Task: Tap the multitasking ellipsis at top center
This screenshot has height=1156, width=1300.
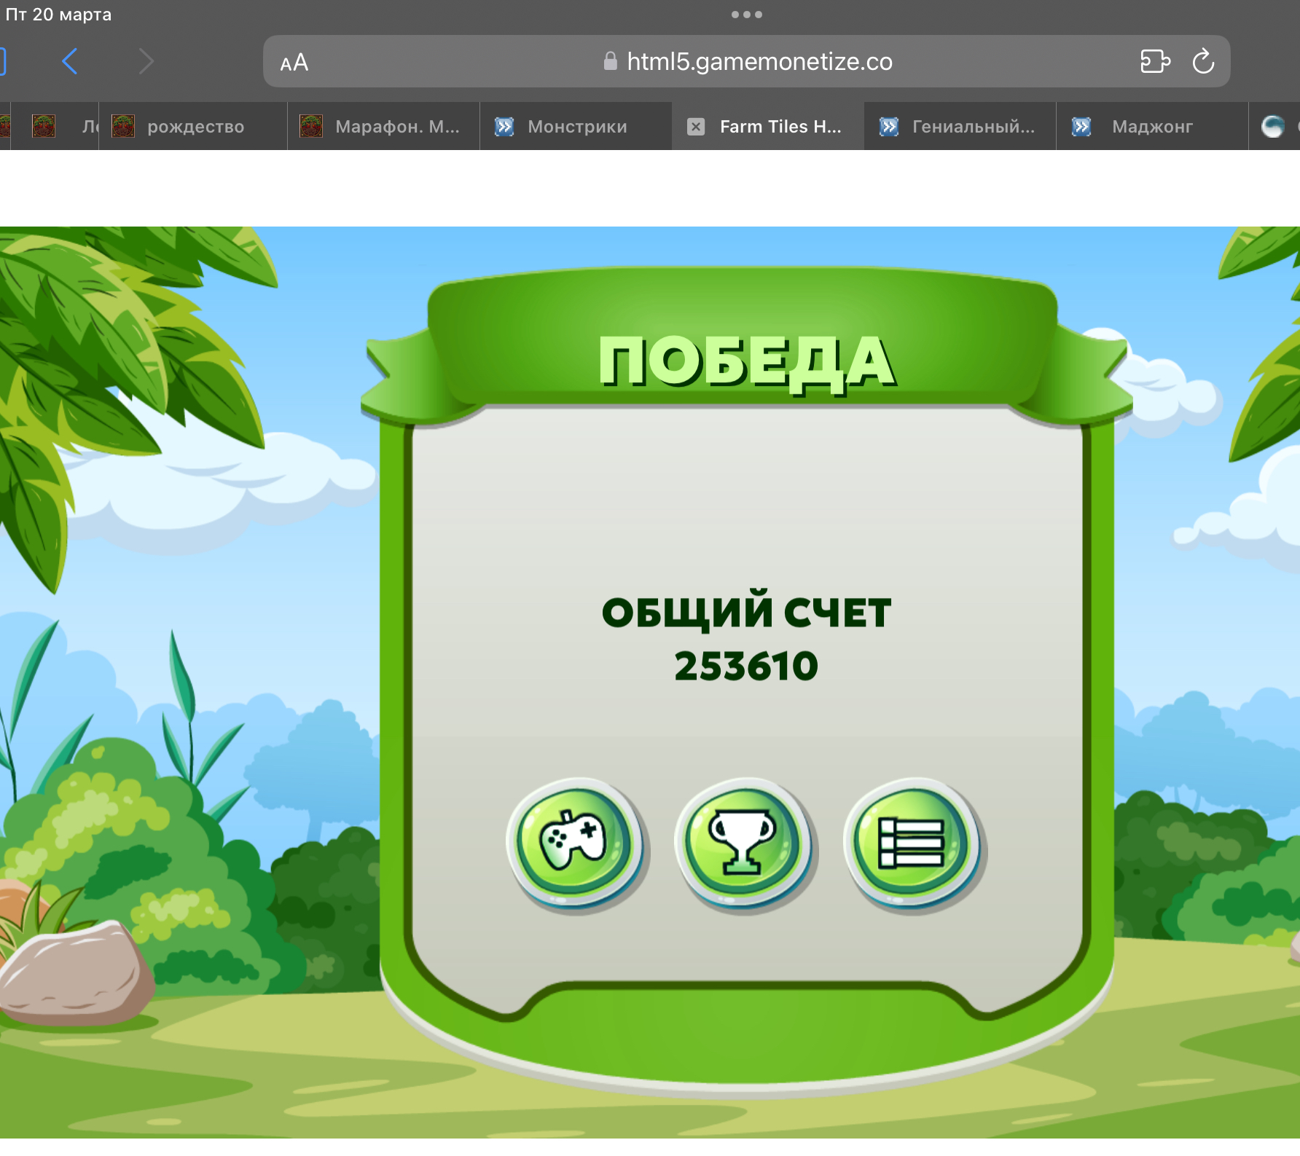Action: (x=748, y=12)
